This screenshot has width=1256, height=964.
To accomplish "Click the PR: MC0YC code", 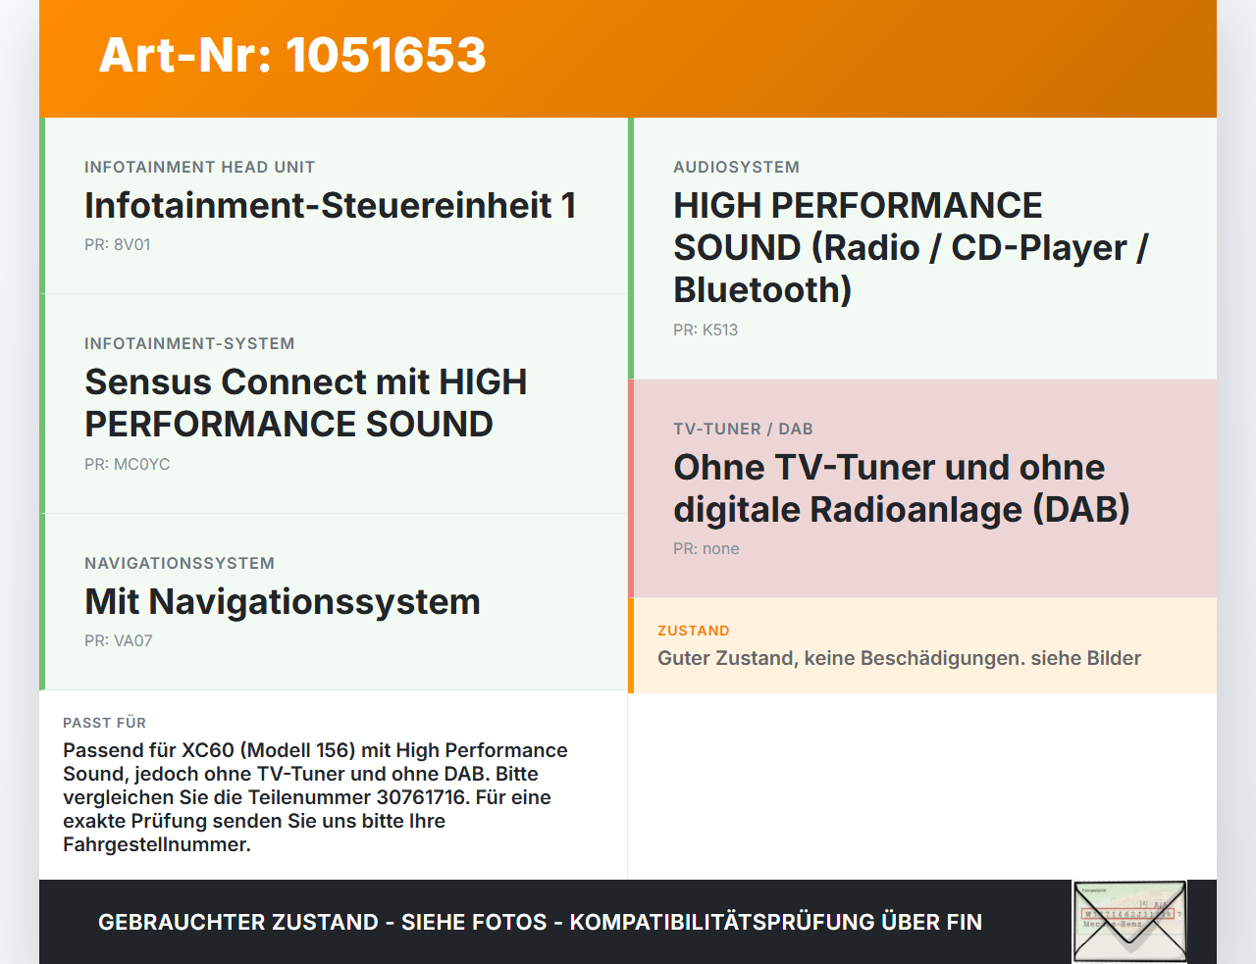I will pos(128,464).
